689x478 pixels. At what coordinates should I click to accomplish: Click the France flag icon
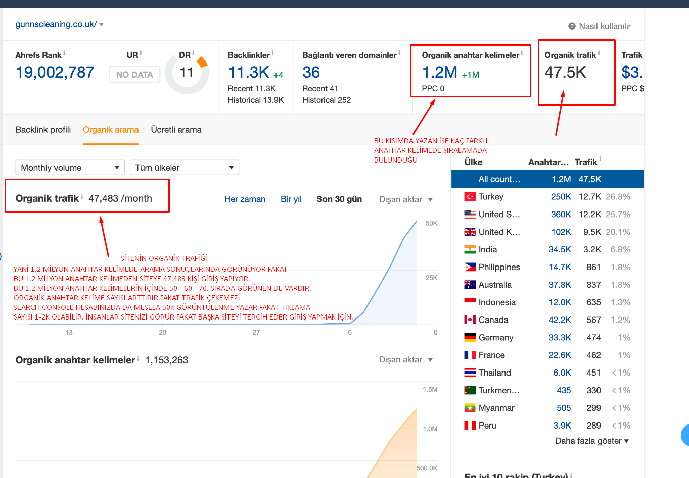click(x=470, y=355)
